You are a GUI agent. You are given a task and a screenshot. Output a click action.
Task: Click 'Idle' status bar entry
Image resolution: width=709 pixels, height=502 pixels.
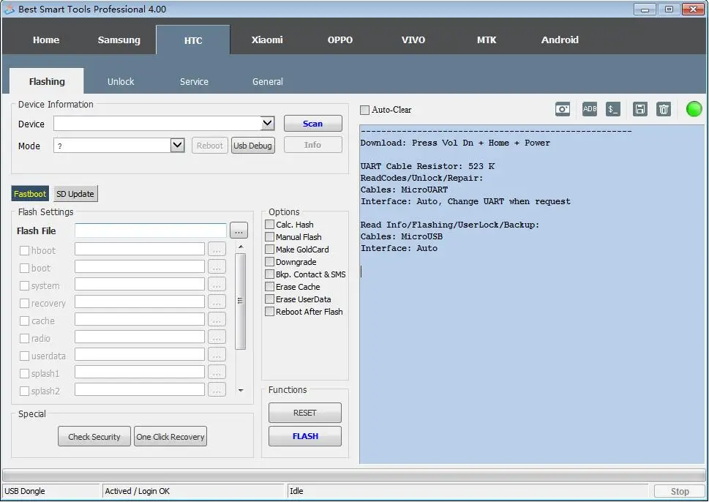pos(296,491)
